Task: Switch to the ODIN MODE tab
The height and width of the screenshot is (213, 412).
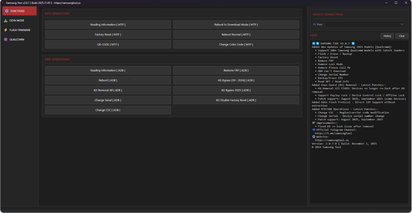Action: tap(17, 21)
